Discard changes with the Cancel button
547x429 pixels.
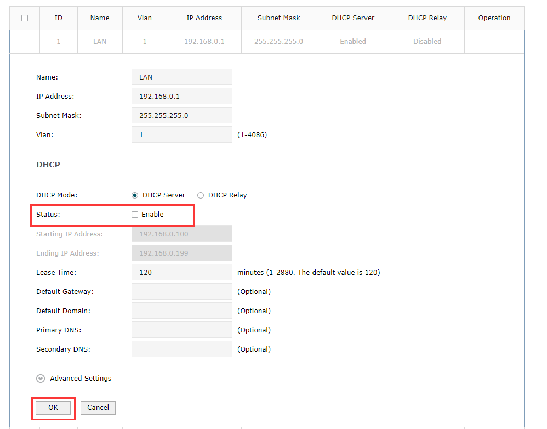tap(98, 408)
